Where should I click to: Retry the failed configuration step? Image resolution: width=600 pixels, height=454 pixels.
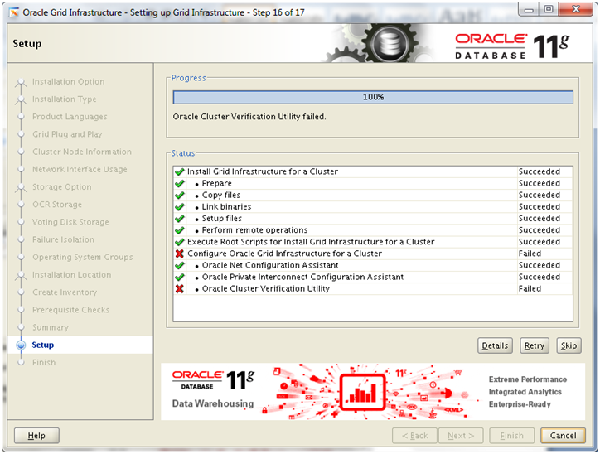point(535,345)
